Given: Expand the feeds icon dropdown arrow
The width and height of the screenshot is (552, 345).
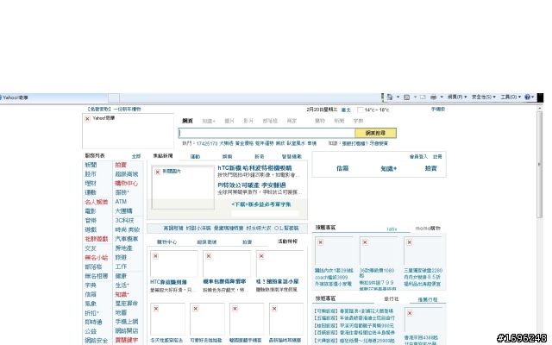Looking at the screenshot, I should point(415,97).
